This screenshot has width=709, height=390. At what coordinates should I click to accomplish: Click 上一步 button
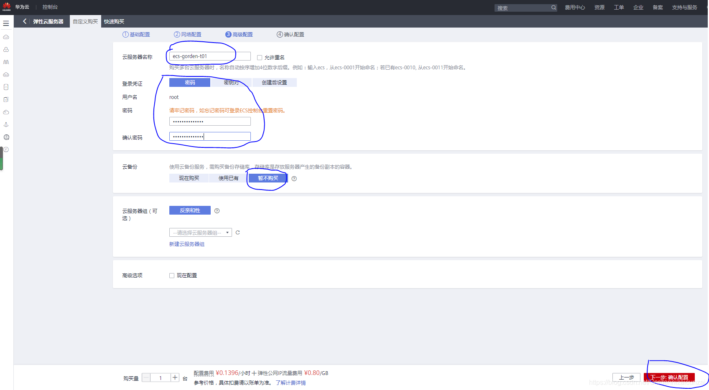626,377
